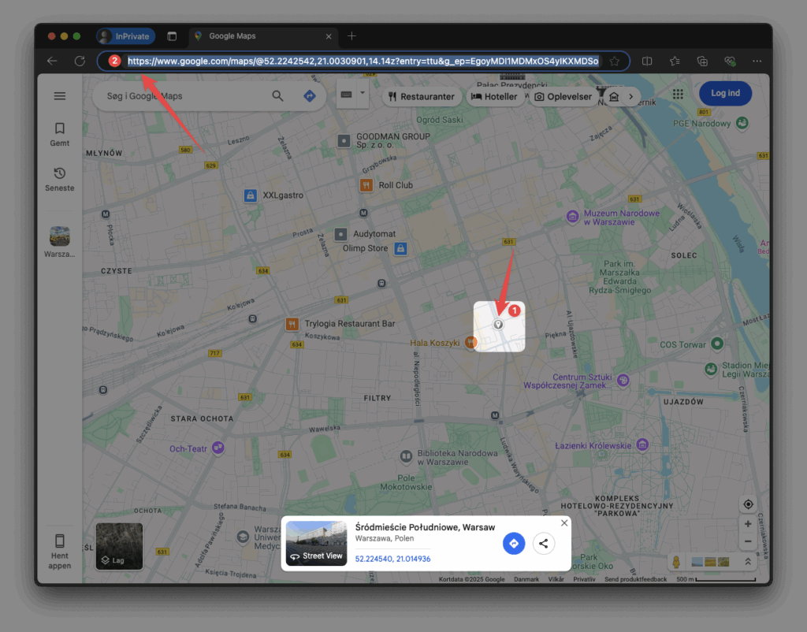Open the Roll Club restaurant marker
This screenshot has width=807, height=632.
366,185
